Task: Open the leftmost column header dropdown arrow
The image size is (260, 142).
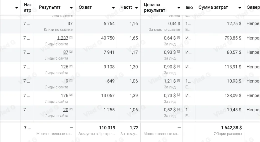Action: [x=17, y=7]
